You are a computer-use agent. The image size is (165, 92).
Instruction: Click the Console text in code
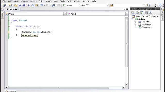tap(36, 32)
